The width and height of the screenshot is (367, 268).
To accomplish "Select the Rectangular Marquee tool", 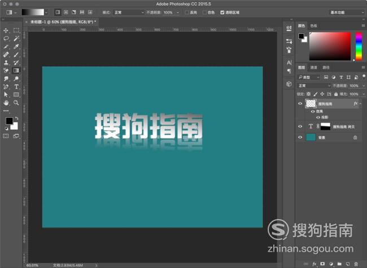I will click(16, 30).
